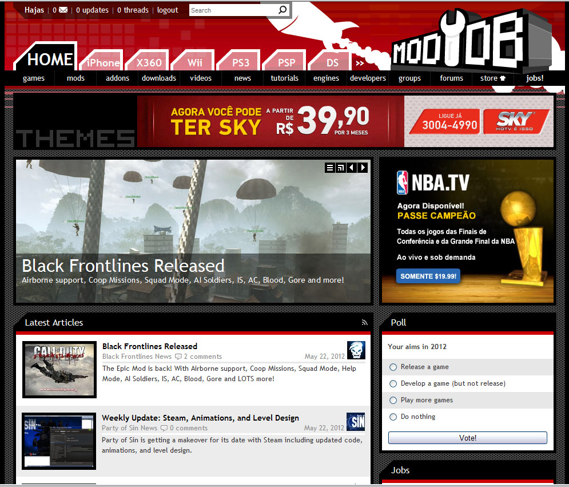The width and height of the screenshot is (569, 487).
Task: Click the search magnifier icon
Action: (282, 10)
